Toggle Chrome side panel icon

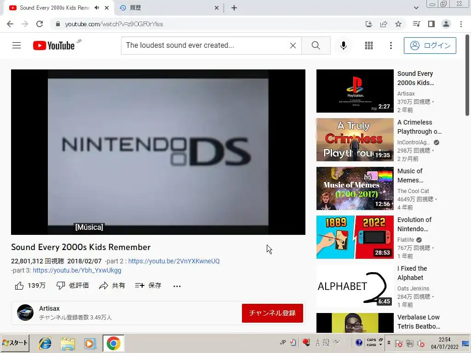point(431,24)
